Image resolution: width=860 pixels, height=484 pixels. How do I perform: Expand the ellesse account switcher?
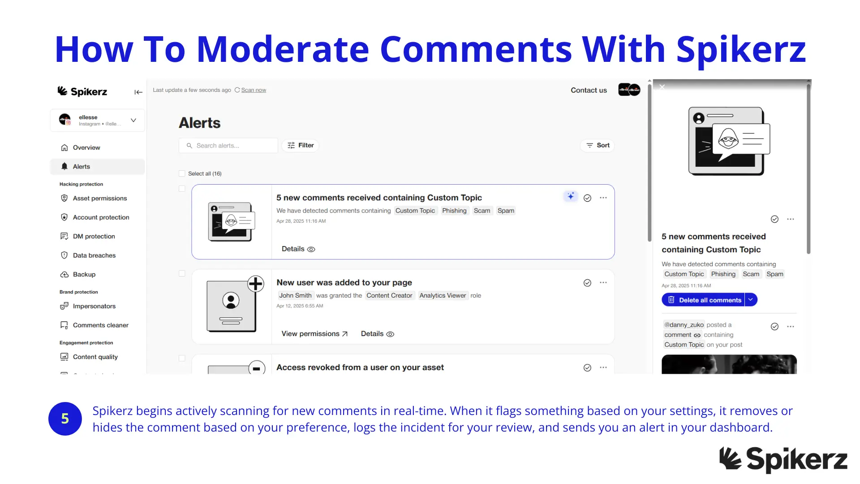coord(133,120)
